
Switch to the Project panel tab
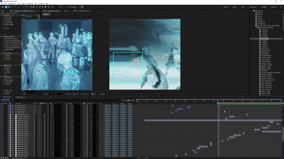3,11
